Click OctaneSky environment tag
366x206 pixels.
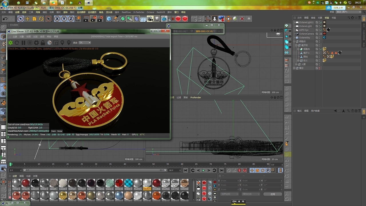325,37
